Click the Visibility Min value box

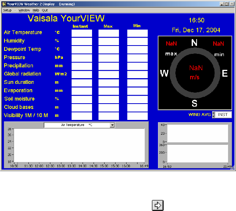coord(138,116)
